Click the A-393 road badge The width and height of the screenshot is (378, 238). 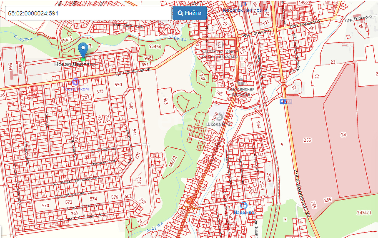tap(286, 101)
